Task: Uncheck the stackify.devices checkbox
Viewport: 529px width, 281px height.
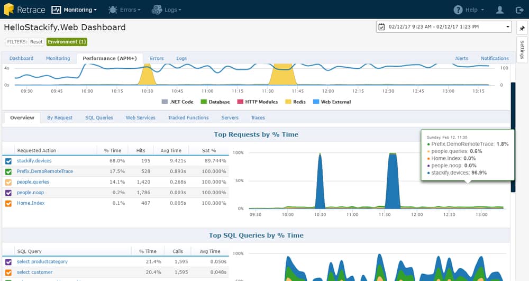Action: 8,161
